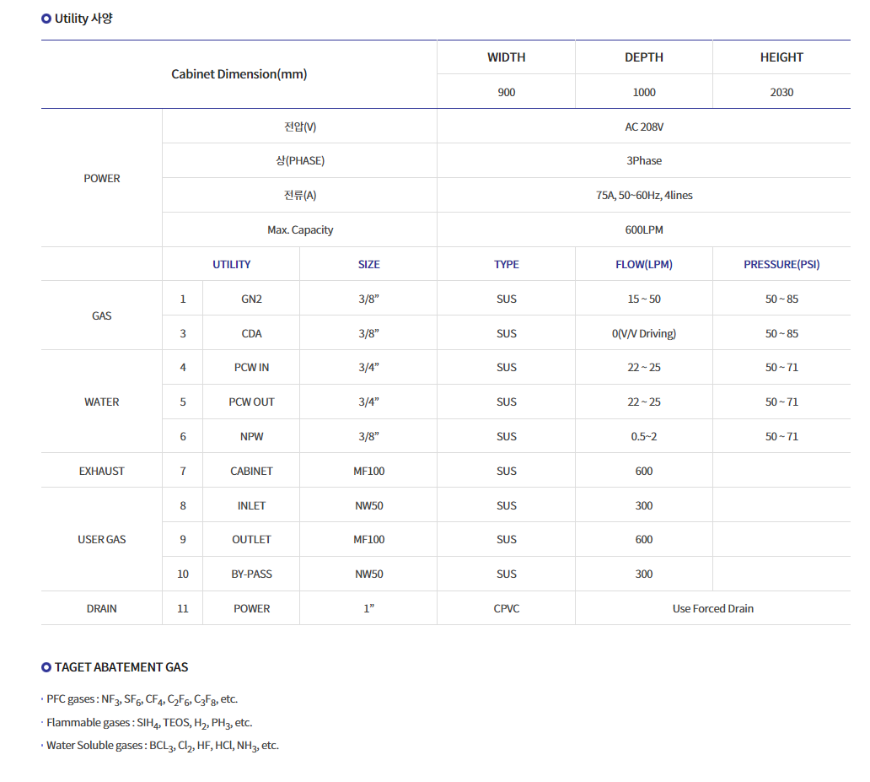This screenshot has height=782, width=870.
Task: Click the 'Utility 사양' section heading
Action: pos(83,19)
